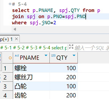The image size is (109, 99).
Task: Collapse the # 5-4 code block
Action: click(10, 4)
